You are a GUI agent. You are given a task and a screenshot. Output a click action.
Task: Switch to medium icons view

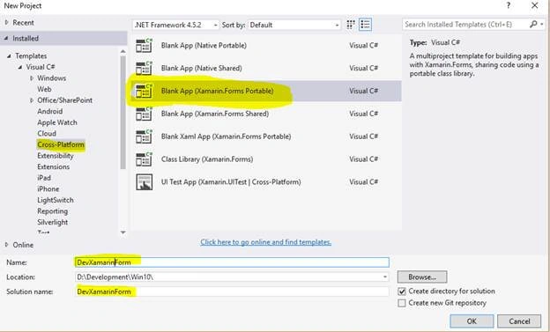pyautogui.click(x=351, y=25)
